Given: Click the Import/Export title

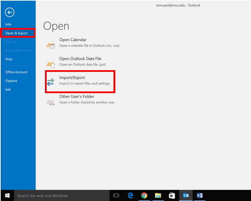Looking at the screenshot, I should (x=72, y=77).
